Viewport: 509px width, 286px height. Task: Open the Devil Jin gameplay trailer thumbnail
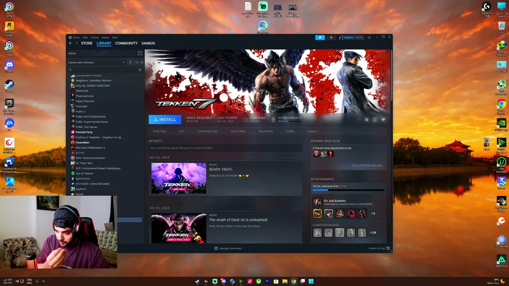[x=179, y=228]
